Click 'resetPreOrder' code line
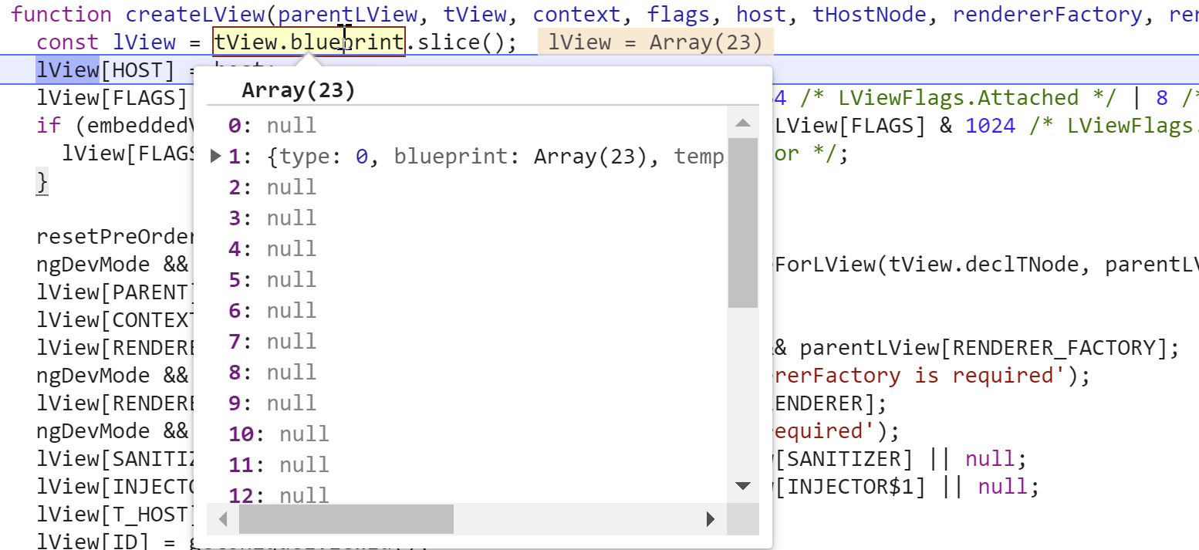 (x=114, y=237)
